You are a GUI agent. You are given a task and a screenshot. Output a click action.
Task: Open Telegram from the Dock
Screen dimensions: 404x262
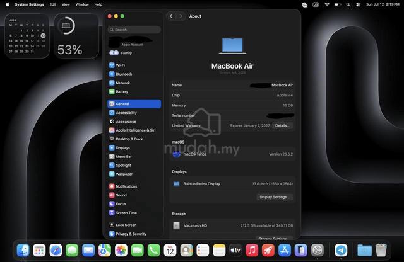click(x=341, y=250)
